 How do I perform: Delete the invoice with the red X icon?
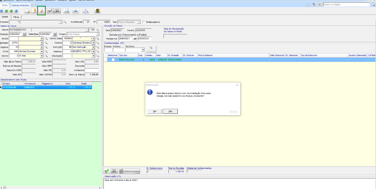[41, 11]
